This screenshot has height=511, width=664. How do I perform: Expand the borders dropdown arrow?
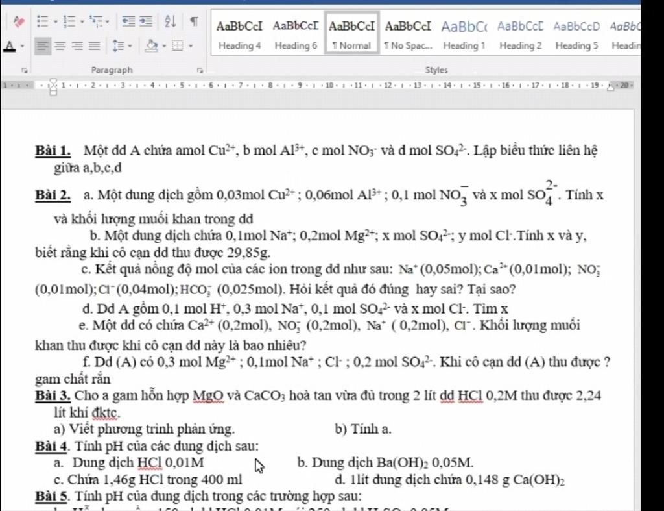tap(191, 46)
